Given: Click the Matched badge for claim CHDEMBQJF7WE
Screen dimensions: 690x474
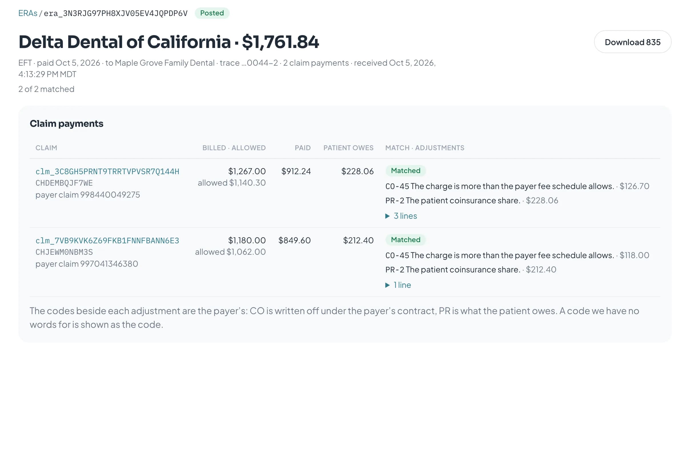Looking at the screenshot, I should pyautogui.click(x=406, y=171).
